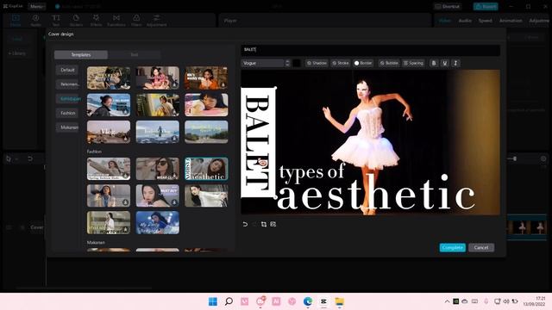Open the Transitions tool in CapCut toolbar

[x=116, y=21]
